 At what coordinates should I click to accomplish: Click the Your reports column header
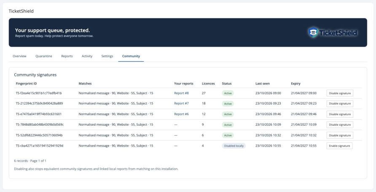(184, 84)
